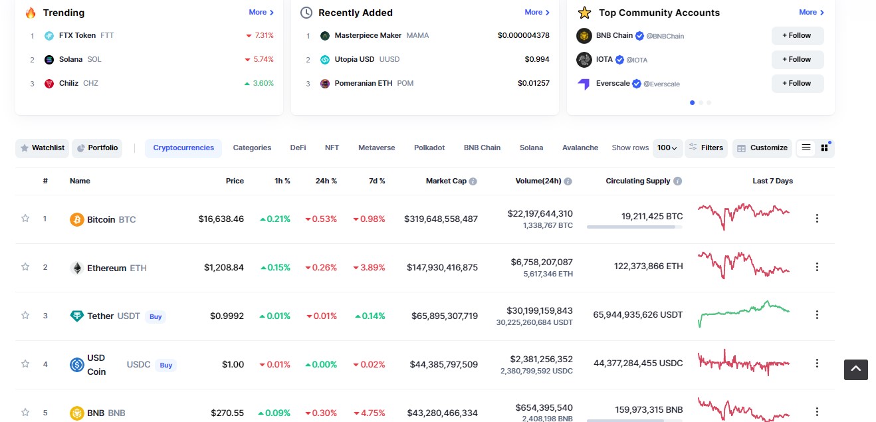
Task: Open the Filters panel
Action: (x=707, y=148)
